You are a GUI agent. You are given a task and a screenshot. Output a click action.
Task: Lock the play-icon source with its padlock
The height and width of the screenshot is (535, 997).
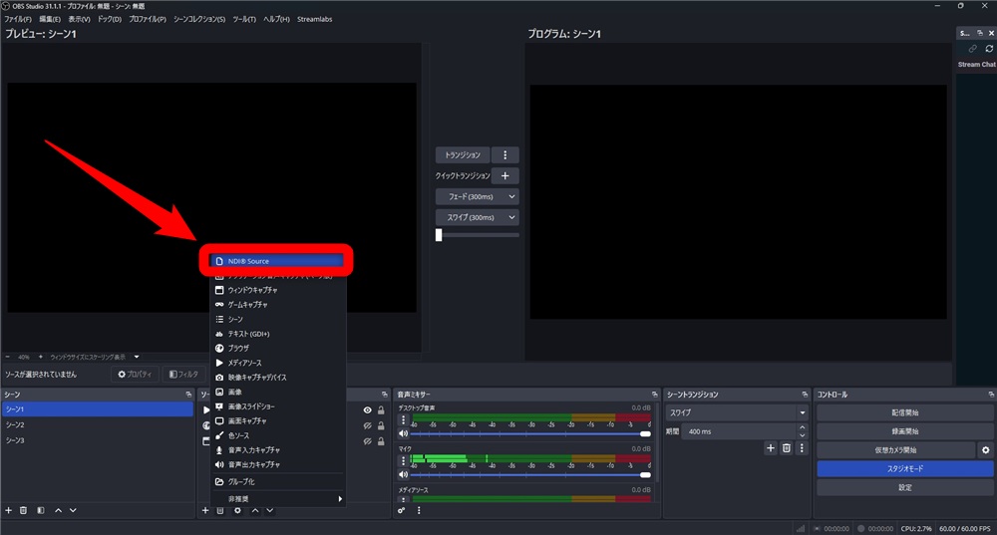tap(381, 410)
